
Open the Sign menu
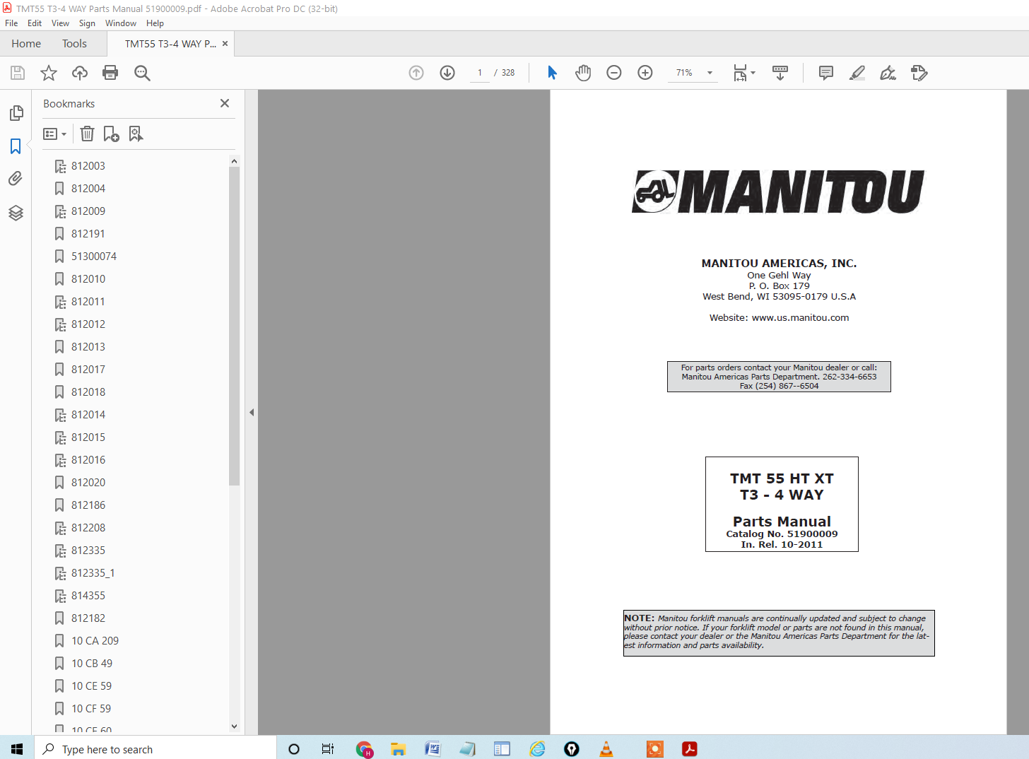(x=87, y=23)
